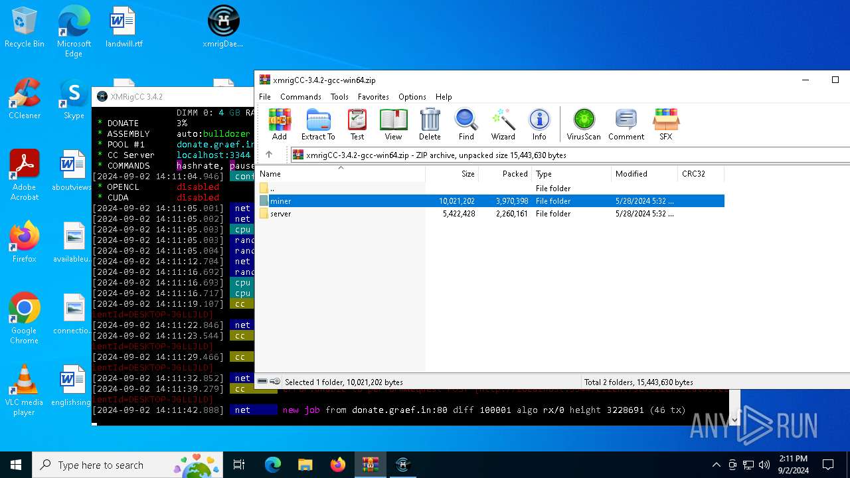Sort by the Modified column header
Screen dimensions: 850x478
644,174
